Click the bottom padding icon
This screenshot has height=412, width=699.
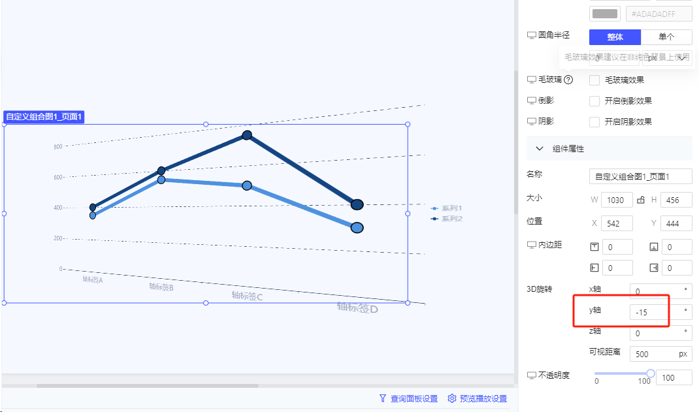[654, 246]
